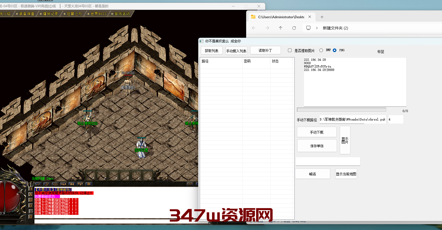Click the Explorer monitor (This PC) icon
The width and height of the screenshot is (442, 230).
point(308,28)
